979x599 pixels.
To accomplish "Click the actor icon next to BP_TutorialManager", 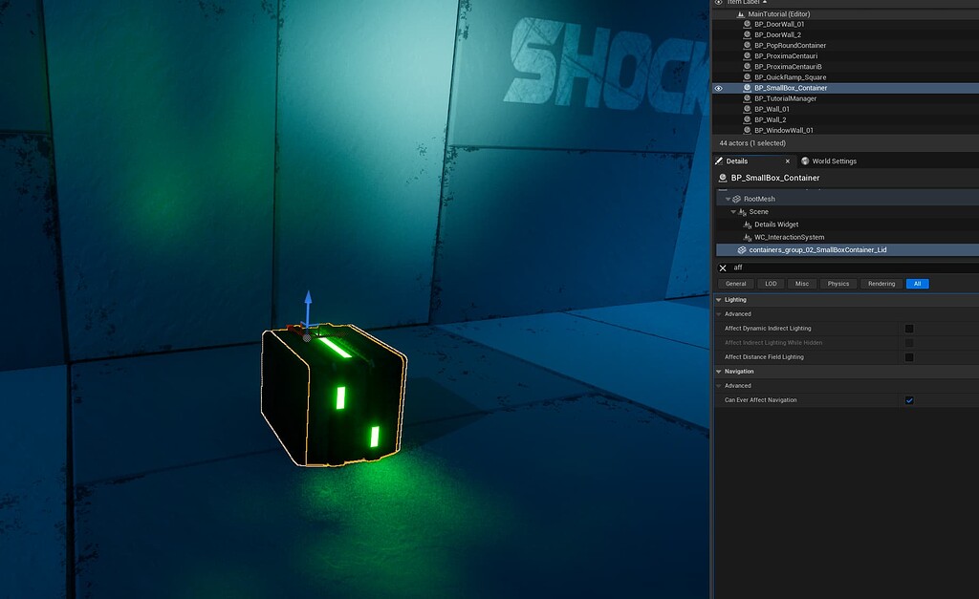I will click(x=747, y=98).
